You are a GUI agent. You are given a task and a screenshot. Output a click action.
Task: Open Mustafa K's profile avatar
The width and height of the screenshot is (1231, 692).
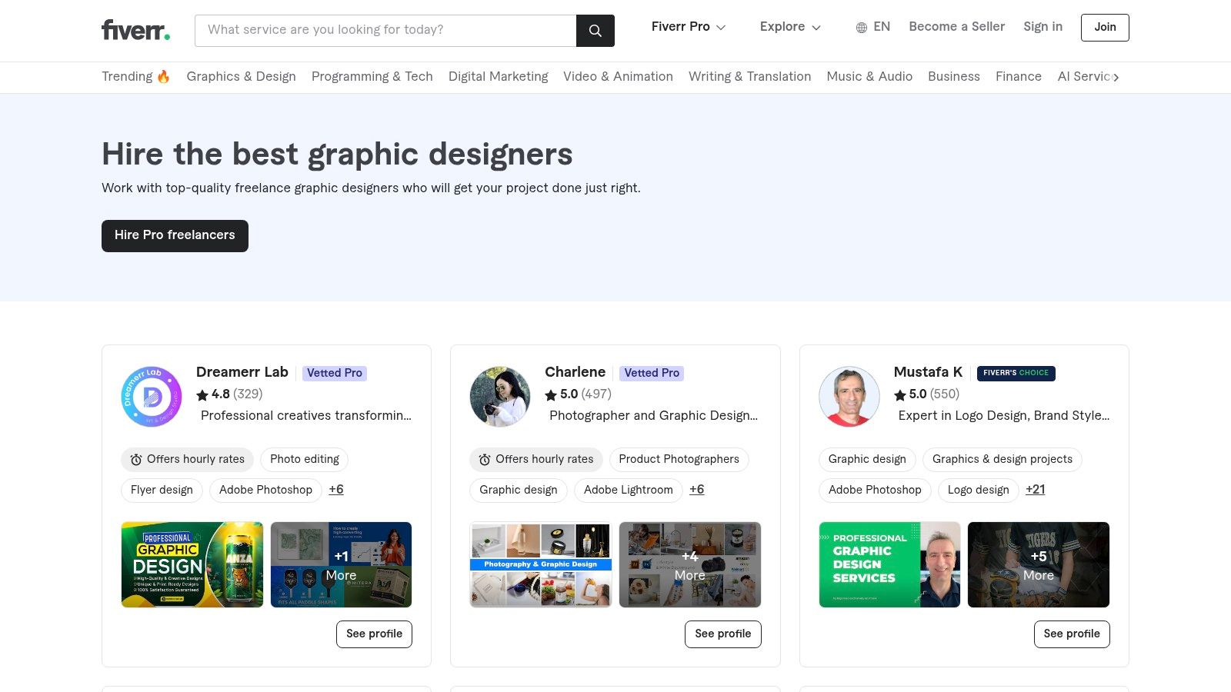849,397
